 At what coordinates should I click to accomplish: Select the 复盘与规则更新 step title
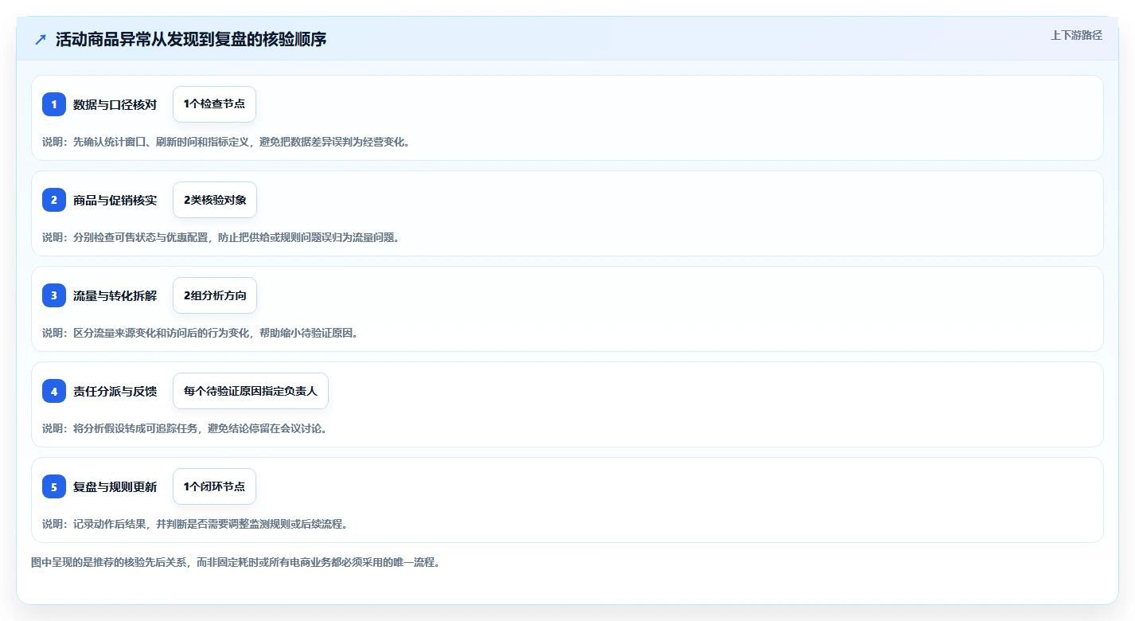click(x=115, y=486)
